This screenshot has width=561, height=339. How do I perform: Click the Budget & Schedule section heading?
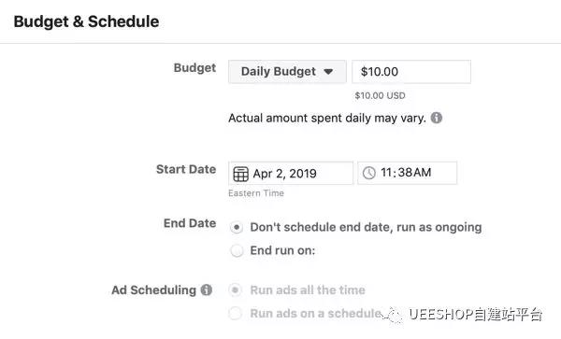click(86, 21)
